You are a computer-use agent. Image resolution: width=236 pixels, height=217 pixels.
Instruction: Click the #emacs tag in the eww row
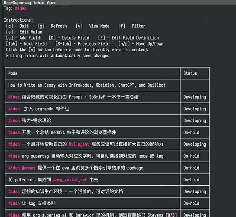[x=29, y=168]
